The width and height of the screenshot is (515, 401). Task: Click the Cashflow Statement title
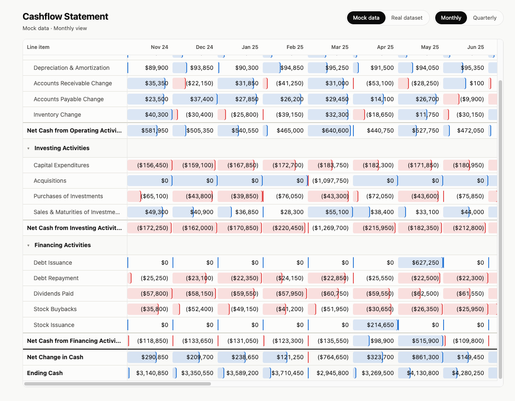click(x=65, y=17)
